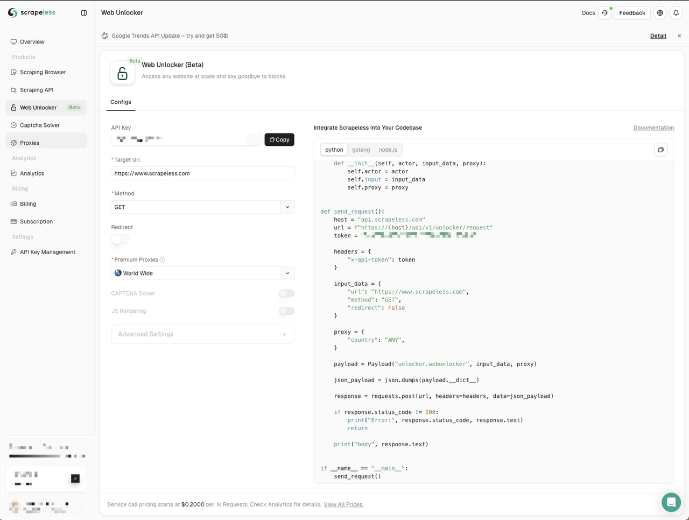The height and width of the screenshot is (520, 689).
Task: Open the Method dropdown
Action: tap(202, 207)
